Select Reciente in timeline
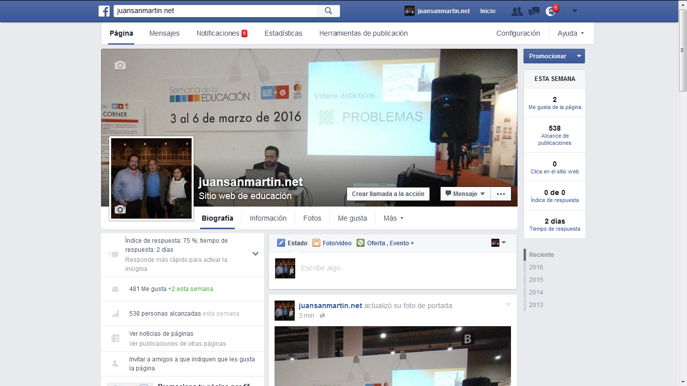Screen dimensions: 687x386 542,255
